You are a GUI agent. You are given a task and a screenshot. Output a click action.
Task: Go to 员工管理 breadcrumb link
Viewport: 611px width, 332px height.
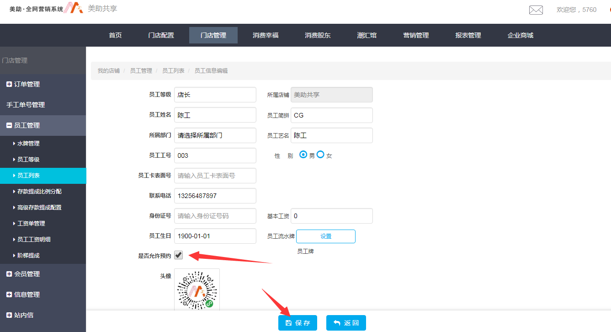pyautogui.click(x=141, y=71)
